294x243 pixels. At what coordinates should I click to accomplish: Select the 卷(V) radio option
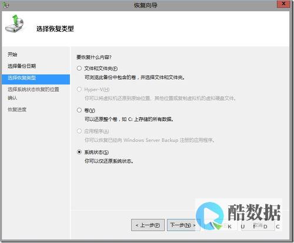tap(79, 110)
